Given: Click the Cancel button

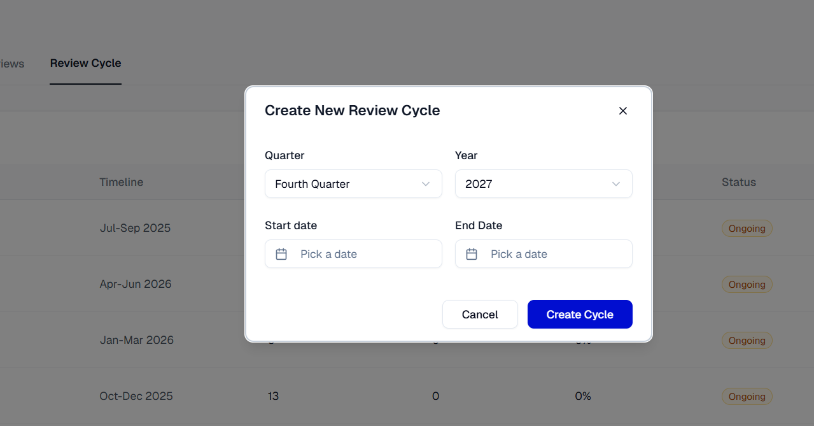Looking at the screenshot, I should pos(480,314).
